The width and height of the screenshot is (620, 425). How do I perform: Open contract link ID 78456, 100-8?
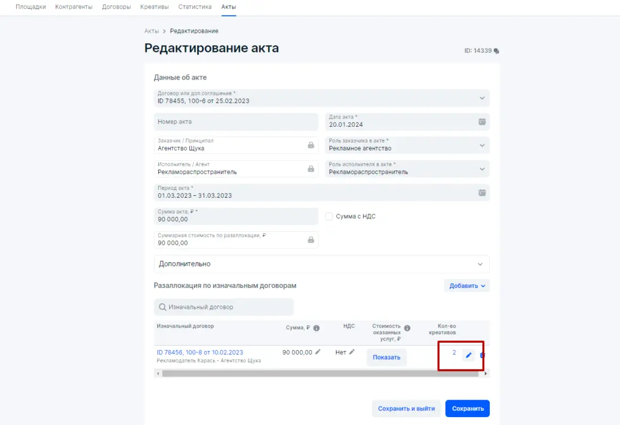coord(200,352)
